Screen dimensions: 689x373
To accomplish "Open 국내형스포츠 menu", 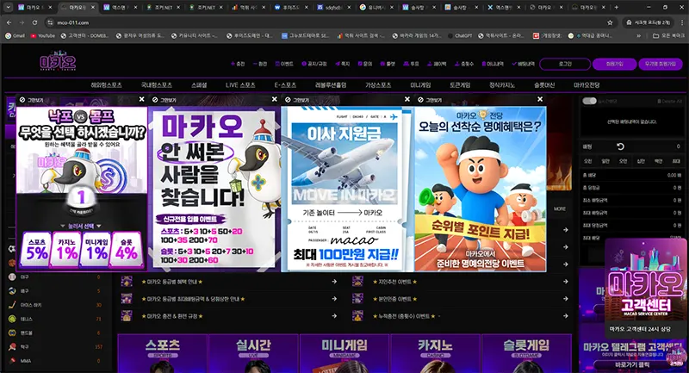I will tap(157, 85).
